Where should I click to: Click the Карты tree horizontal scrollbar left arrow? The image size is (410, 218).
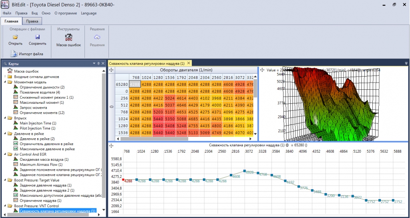tap(4, 215)
